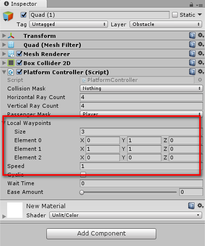Disable the Platform Controller script checkbox

point(19,72)
